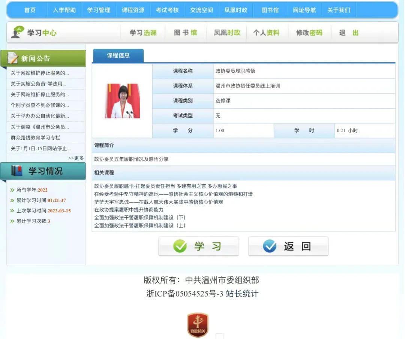Open related course 在政协提案履职中提升协商能力

(129, 210)
